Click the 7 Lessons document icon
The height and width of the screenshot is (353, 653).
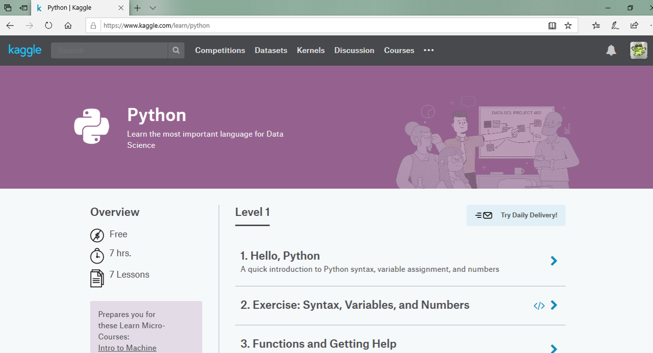[x=97, y=279]
